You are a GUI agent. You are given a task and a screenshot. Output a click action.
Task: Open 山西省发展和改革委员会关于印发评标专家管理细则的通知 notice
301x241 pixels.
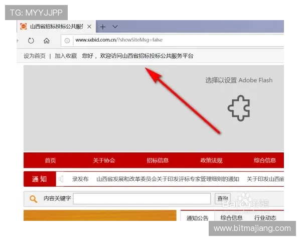168,179
